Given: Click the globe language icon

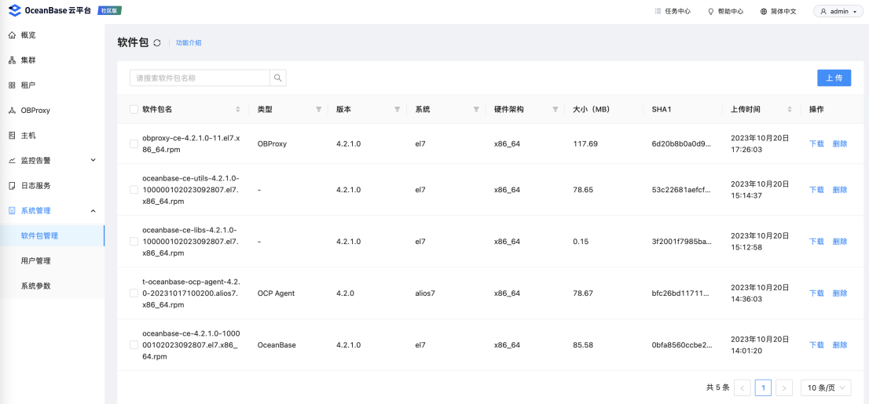Looking at the screenshot, I should click(764, 11).
